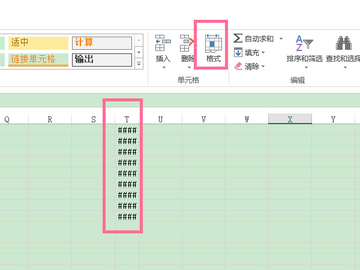Click the 自动求和 AutoSum sigma icon
Screen dimensions: 360x270
(x=238, y=38)
